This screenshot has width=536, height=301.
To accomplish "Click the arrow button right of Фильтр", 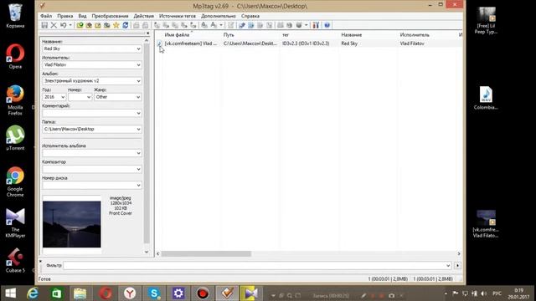I will tap(458, 266).
